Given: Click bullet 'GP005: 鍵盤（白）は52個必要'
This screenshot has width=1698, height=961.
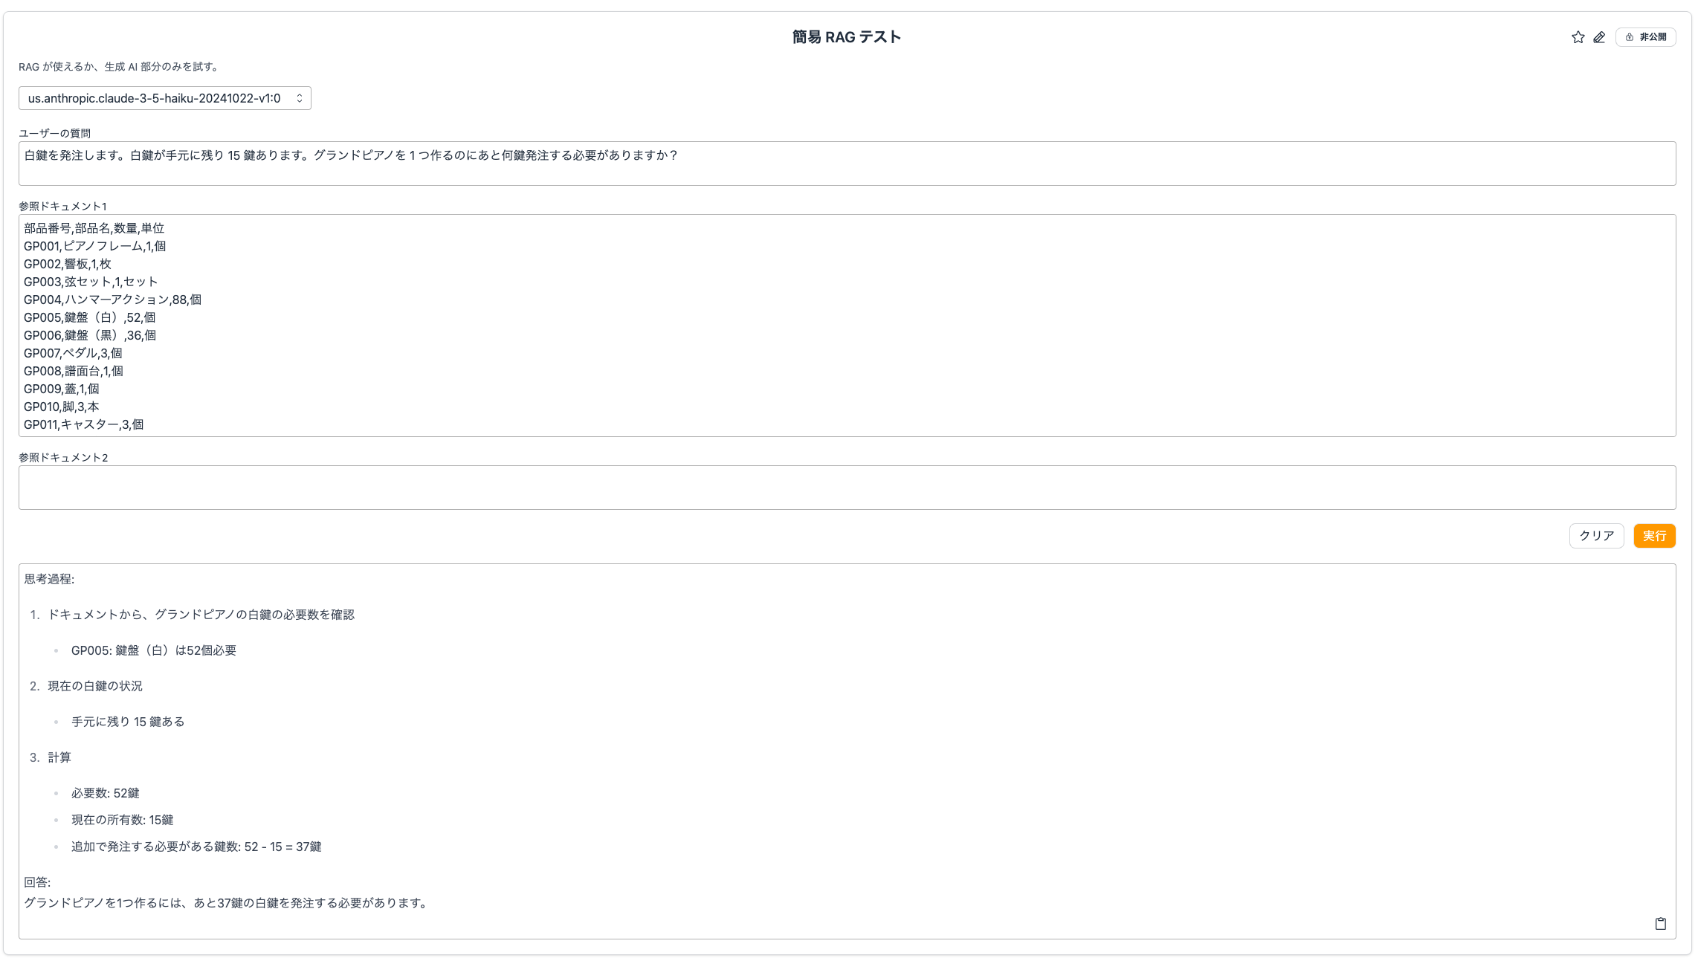Looking at the screenshot, I should pos(154,650).
